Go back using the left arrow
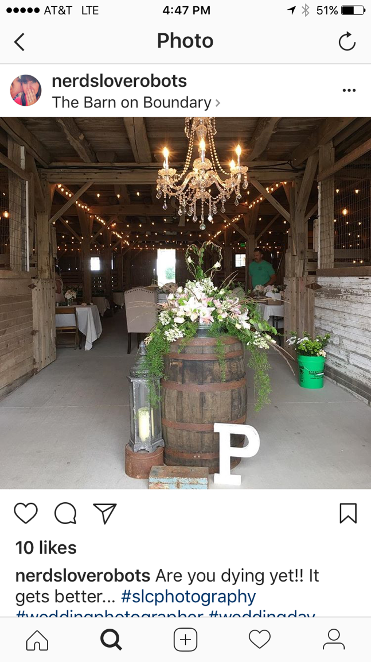This screenshot has height=662, width=371. pos(19,42)
